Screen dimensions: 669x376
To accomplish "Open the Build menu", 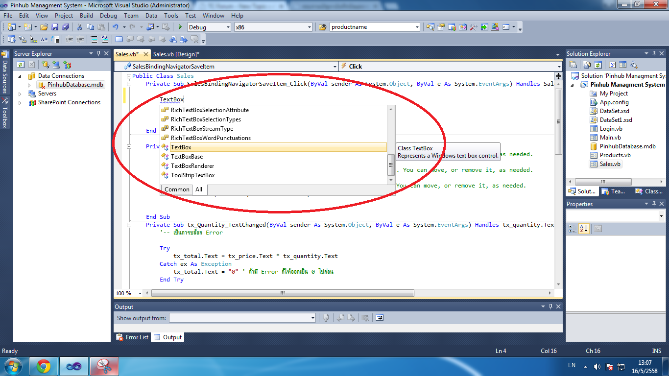I will point(86,16).
